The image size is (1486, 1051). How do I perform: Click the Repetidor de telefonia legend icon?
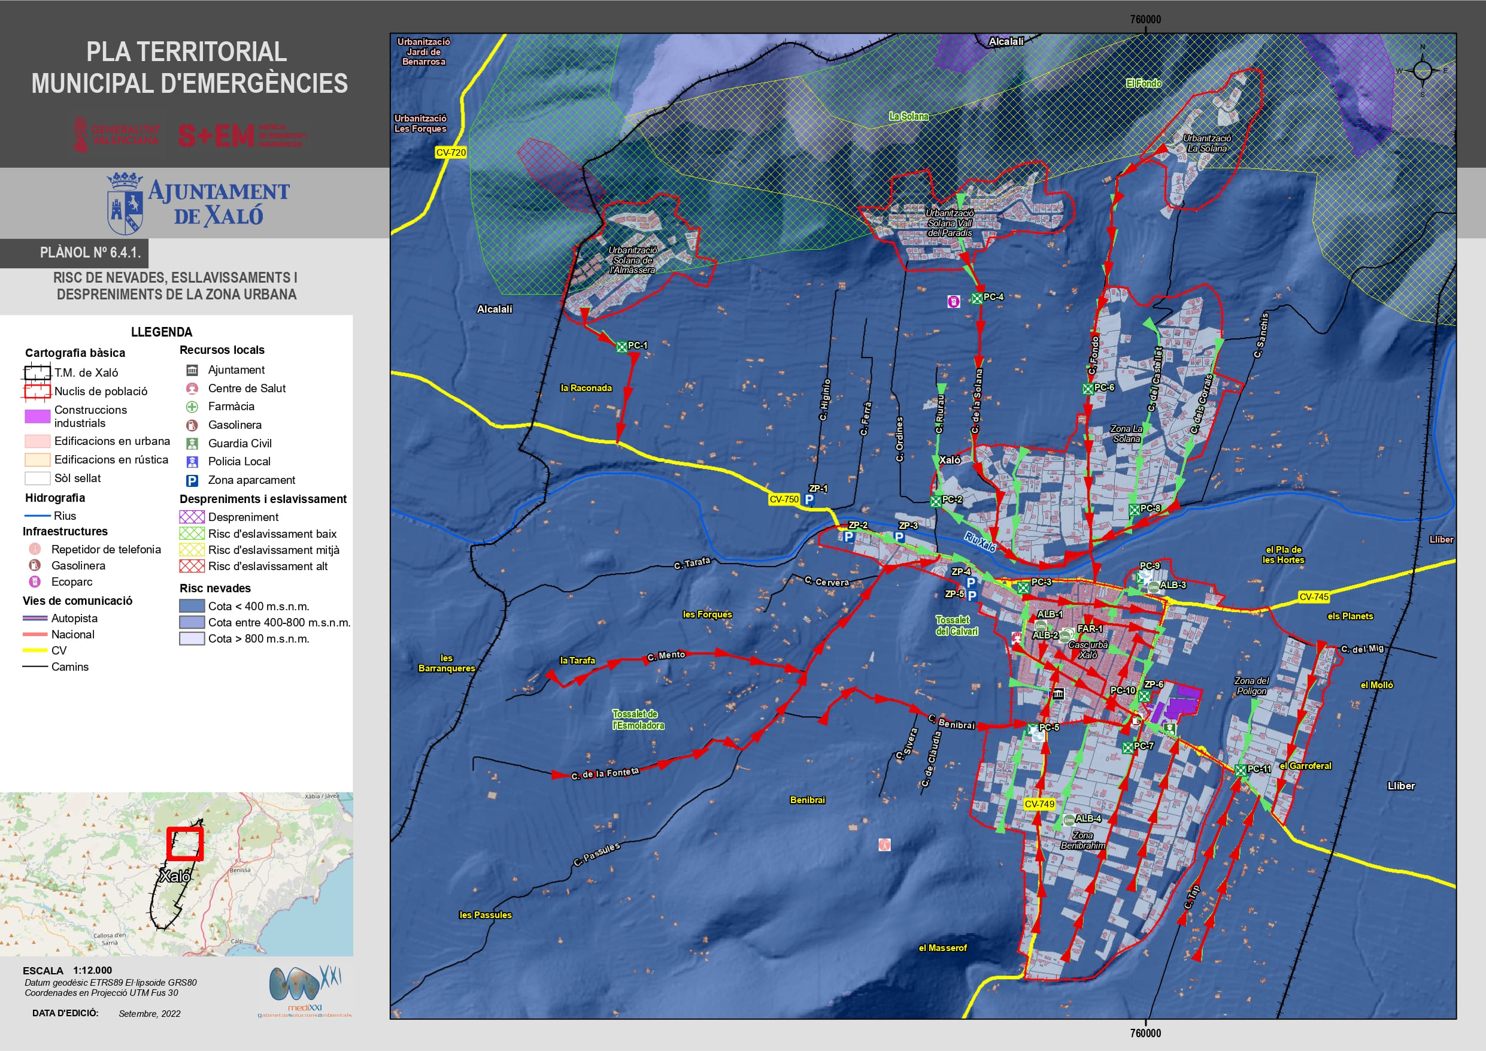coord(35,549)
